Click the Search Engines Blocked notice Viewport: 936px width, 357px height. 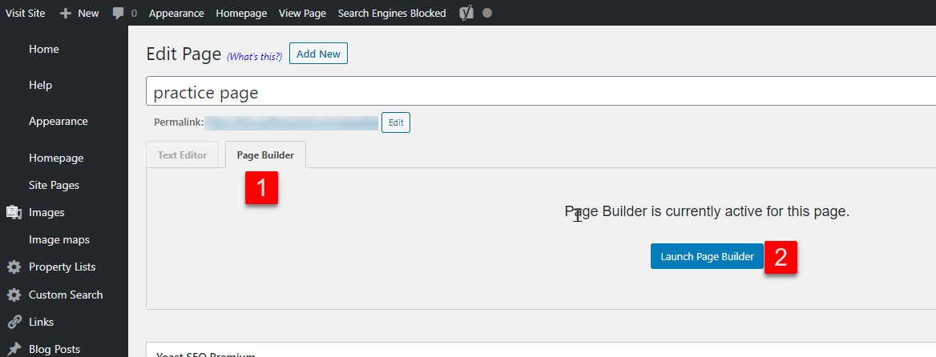[x=392, y=13]
